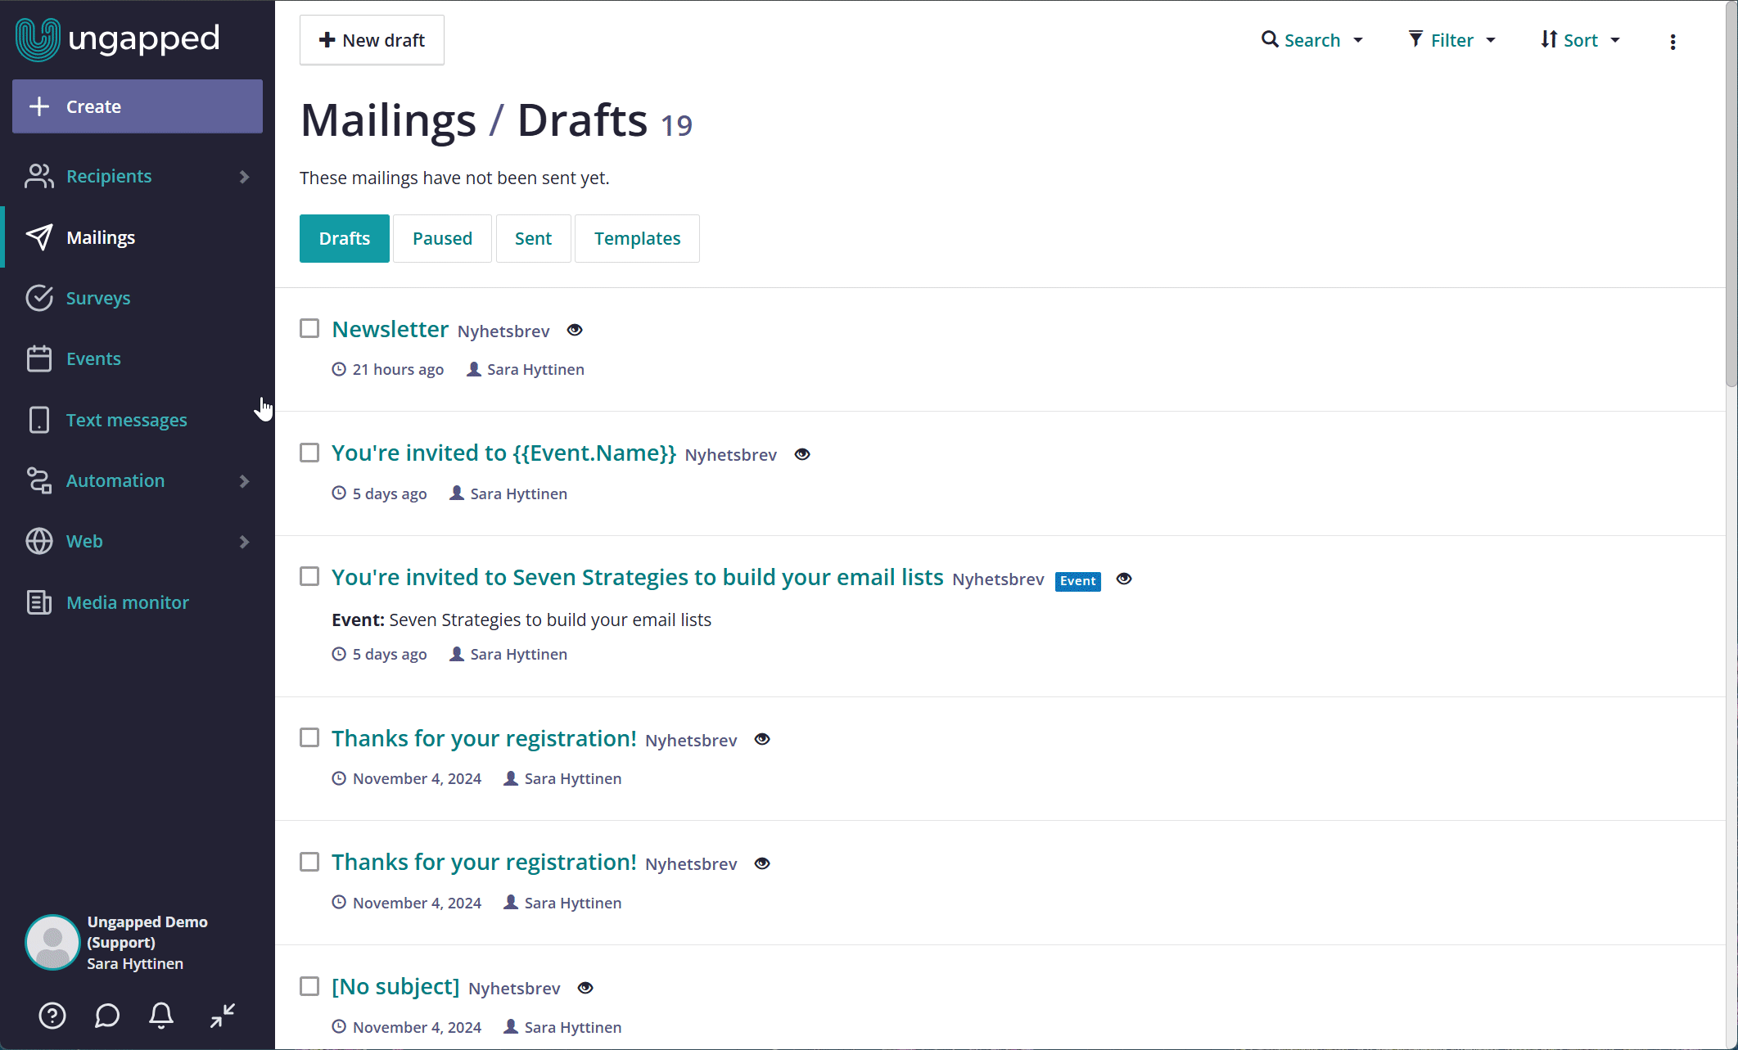The height and width of the screenshot is (1050, 1738).
Task: Preview the {{Event.Name}} invitation via the eye icon
Action: 802,454
